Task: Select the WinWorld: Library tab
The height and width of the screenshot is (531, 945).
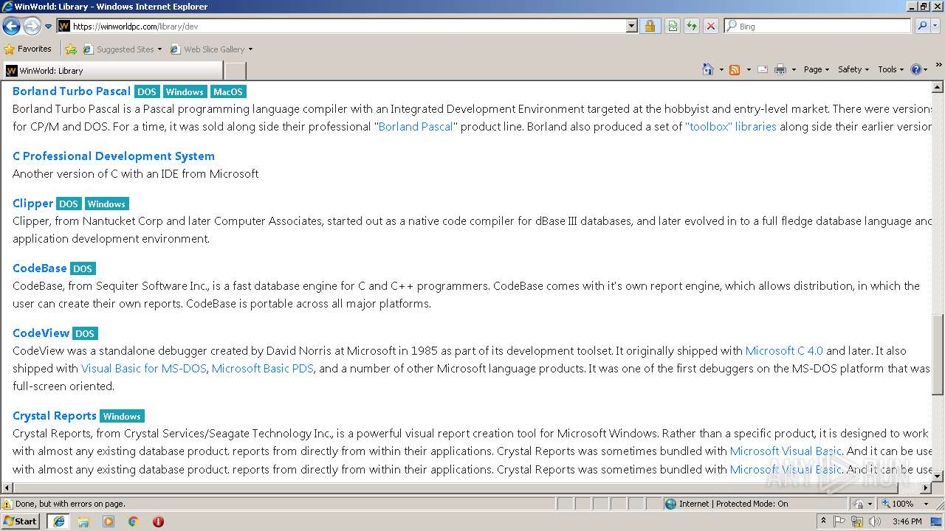Action: tap(112, 71)
